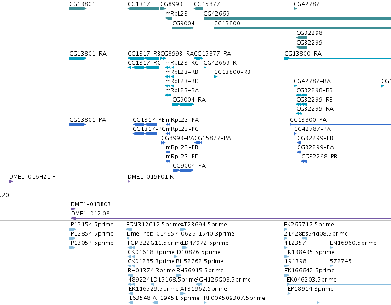Click the mRpL23-PB protein label
This screenshot has height=305, width=391.
(x=182, y=147)
